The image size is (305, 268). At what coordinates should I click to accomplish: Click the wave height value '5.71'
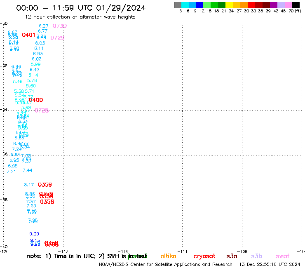click(29, 91)
